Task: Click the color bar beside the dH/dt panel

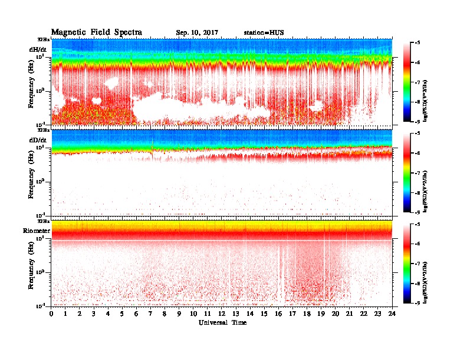Action: tap(407, 82)
